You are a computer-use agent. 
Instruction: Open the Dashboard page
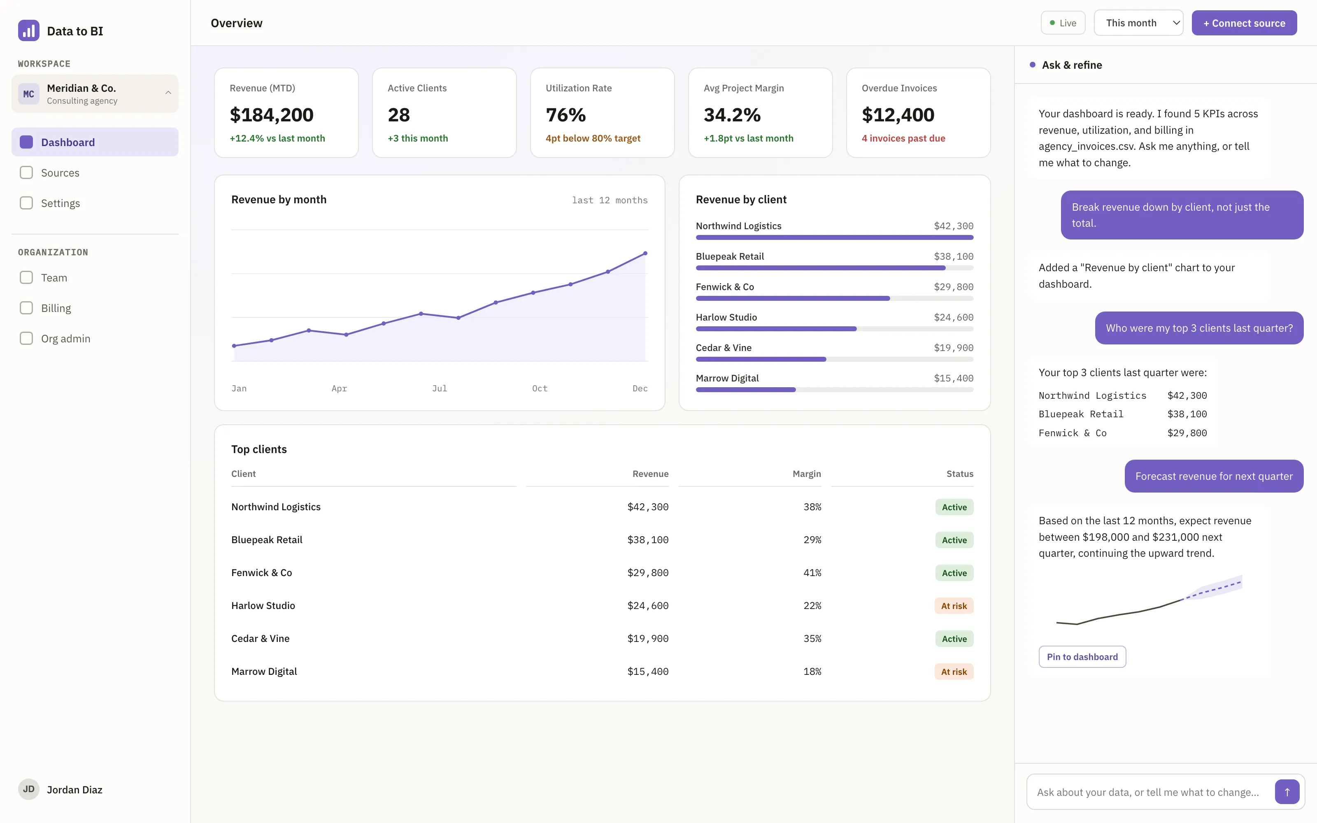95,142
